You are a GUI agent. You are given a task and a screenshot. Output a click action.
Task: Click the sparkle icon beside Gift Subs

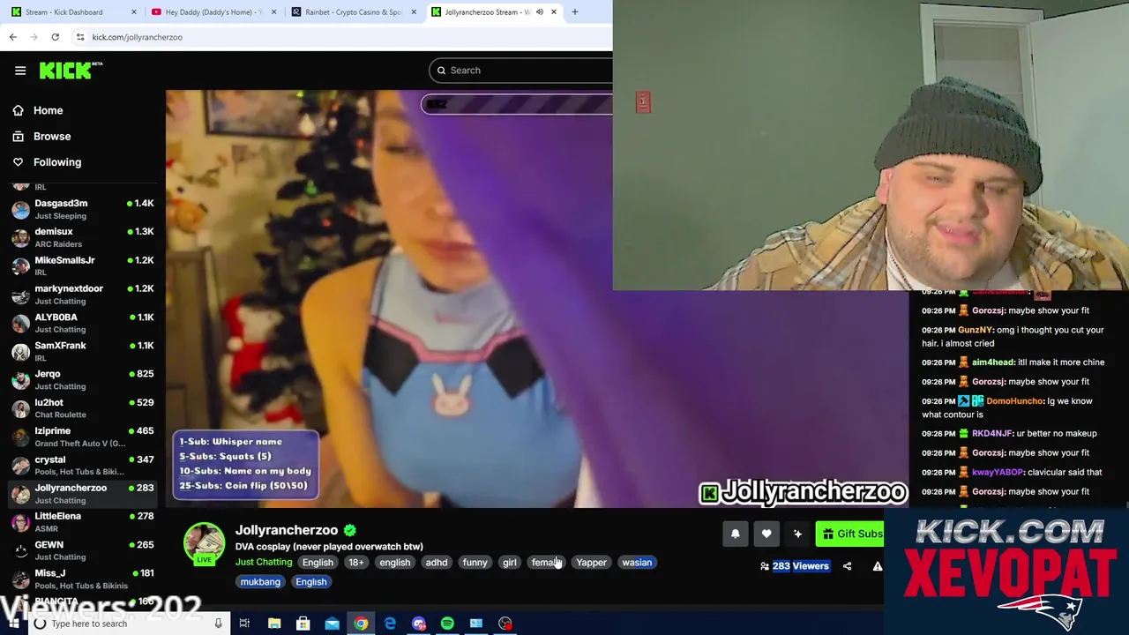click(797, 534)
